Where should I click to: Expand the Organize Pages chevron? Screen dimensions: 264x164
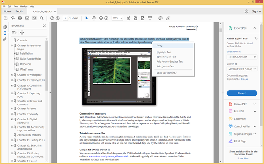click(255, 134)
